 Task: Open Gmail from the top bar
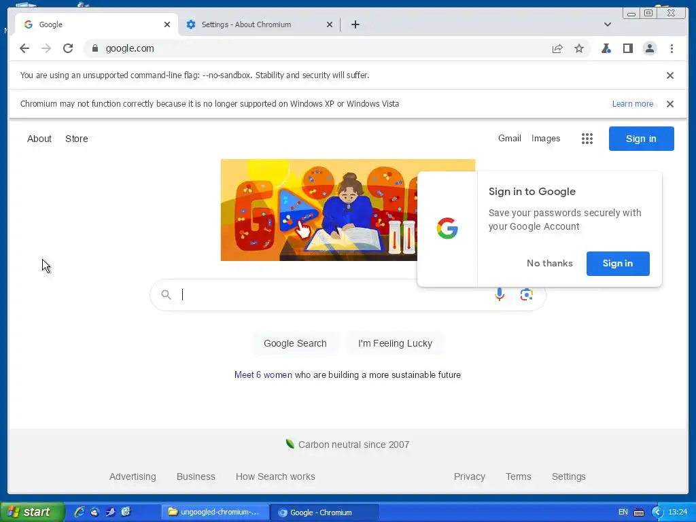point(509,139)
